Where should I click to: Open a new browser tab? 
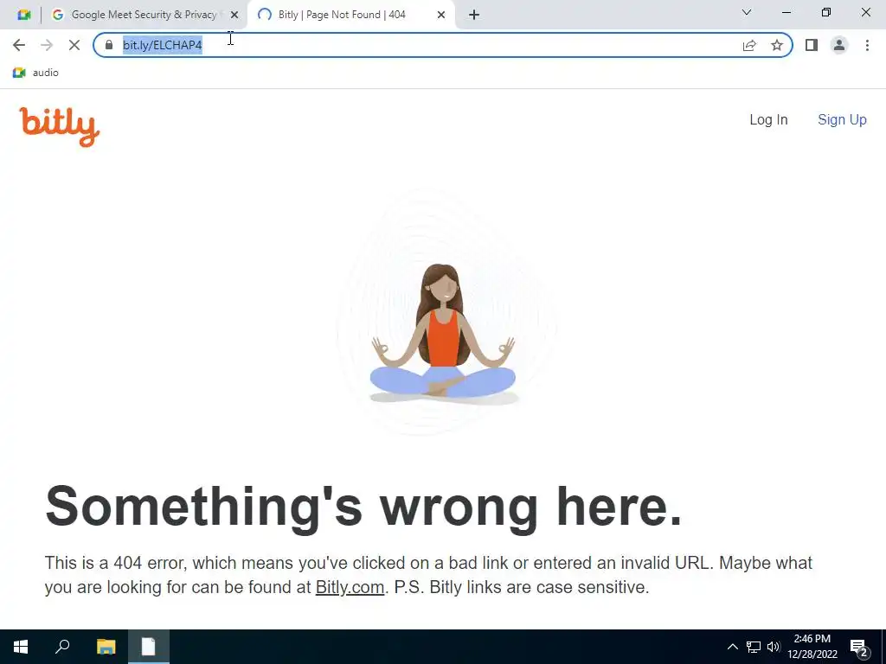474,15
